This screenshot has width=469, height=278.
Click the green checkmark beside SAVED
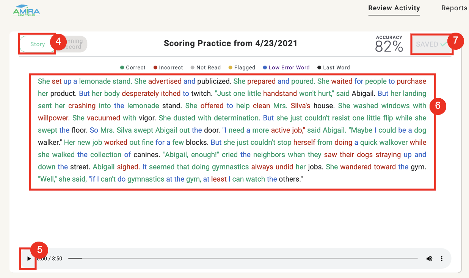pyautogui.click(x=443, y=44)
